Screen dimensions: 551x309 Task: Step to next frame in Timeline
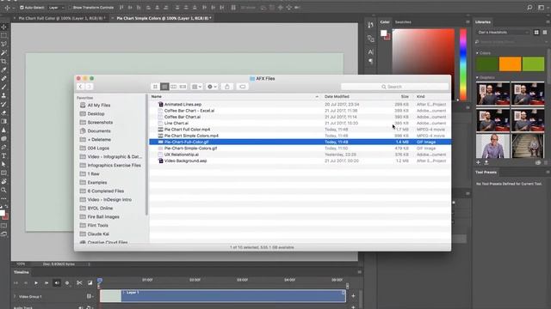point(46,282)
